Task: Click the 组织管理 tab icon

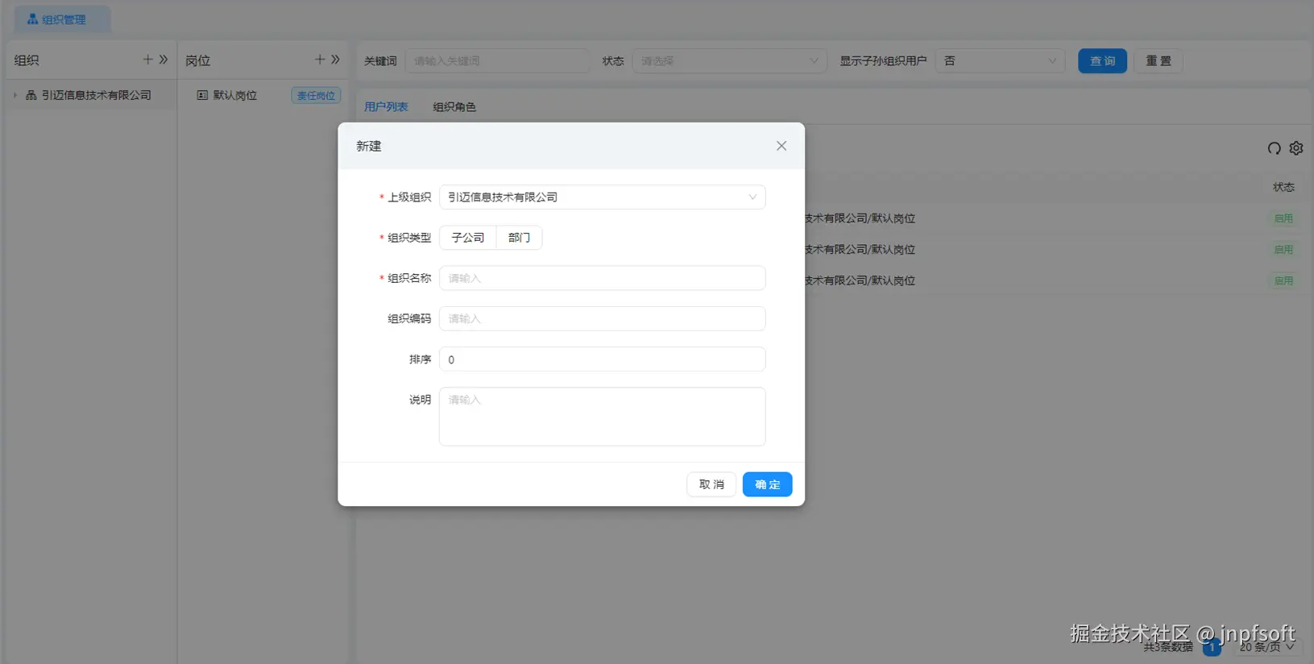Action: coord(33,19)
